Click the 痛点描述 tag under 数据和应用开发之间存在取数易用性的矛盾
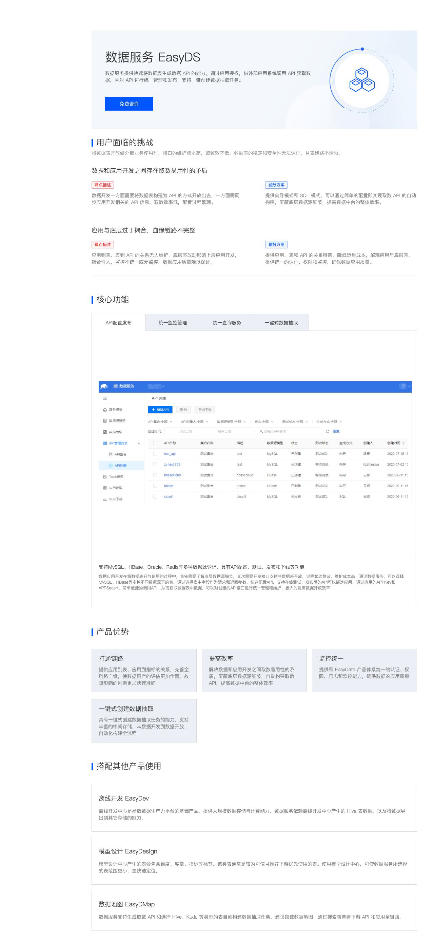The width and height of the screenshot is (434, 941). 103,185
